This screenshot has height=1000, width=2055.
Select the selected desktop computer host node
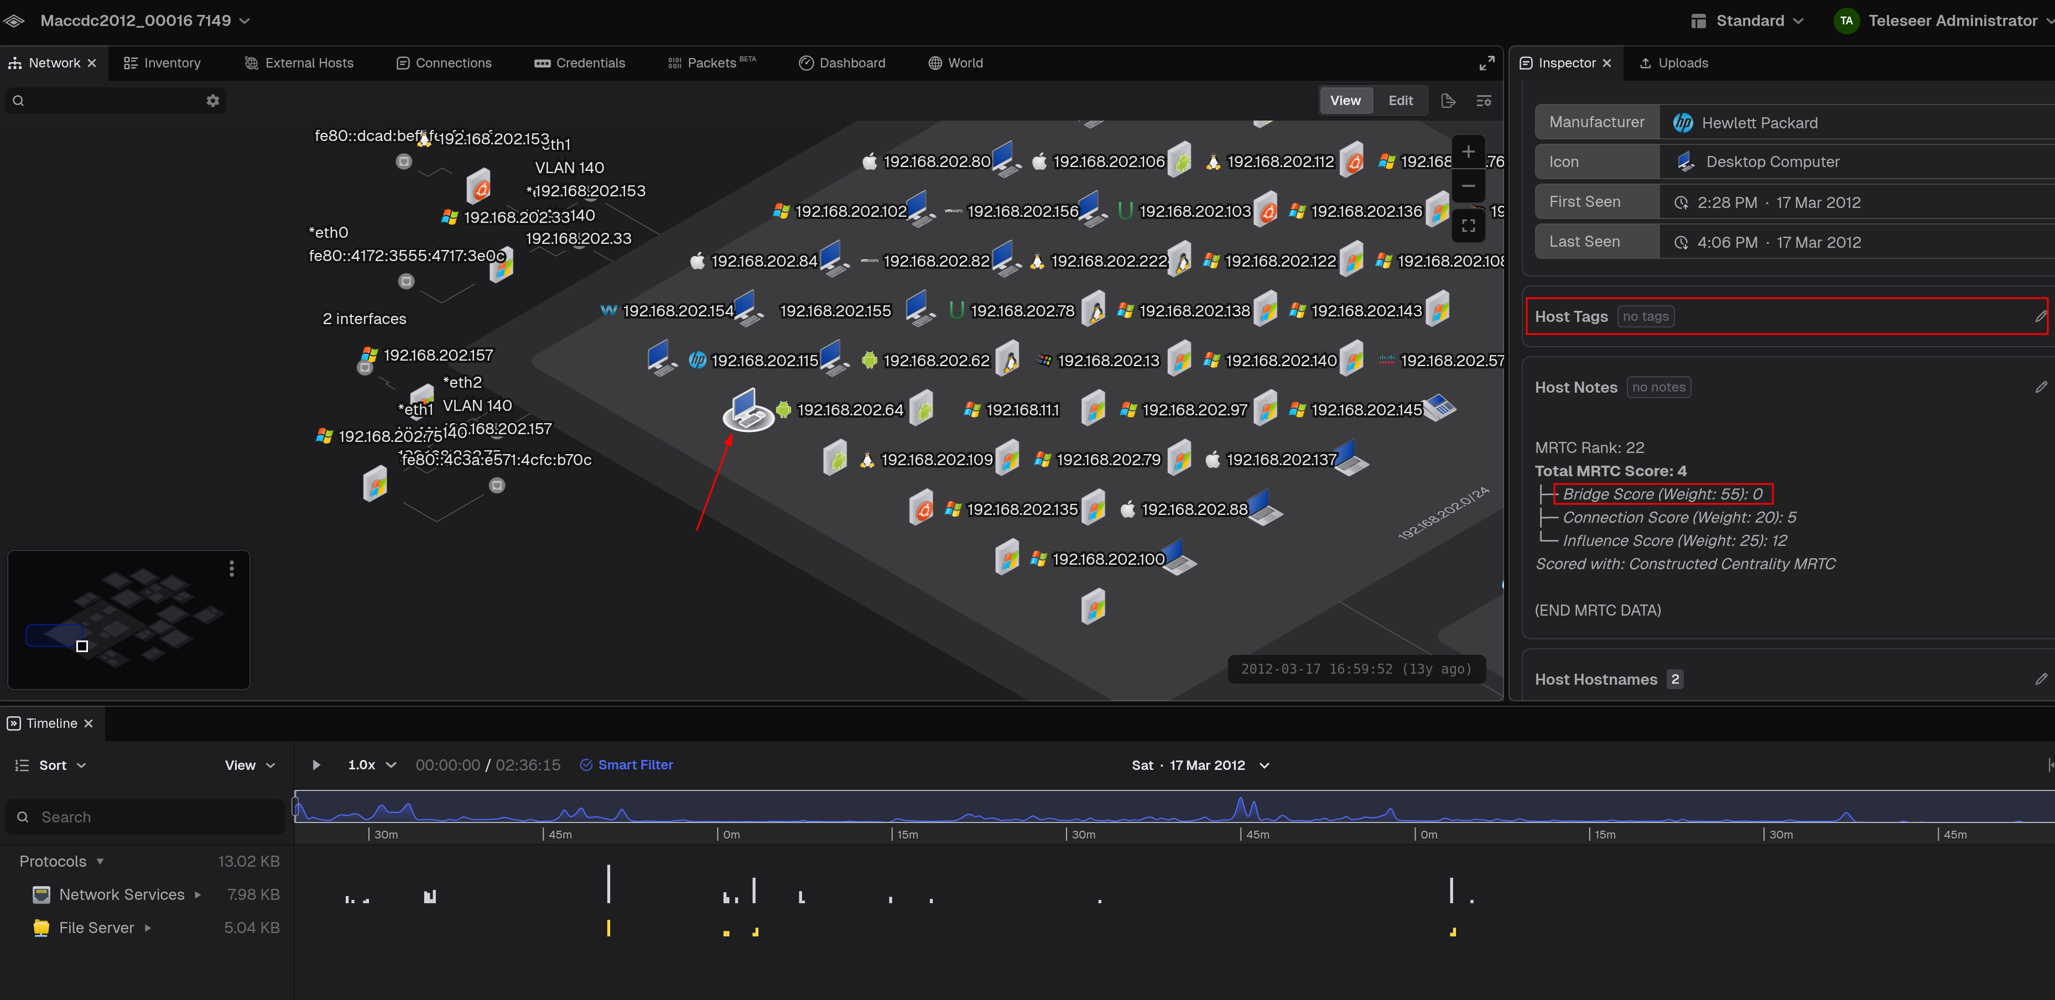tap(747, 409)
